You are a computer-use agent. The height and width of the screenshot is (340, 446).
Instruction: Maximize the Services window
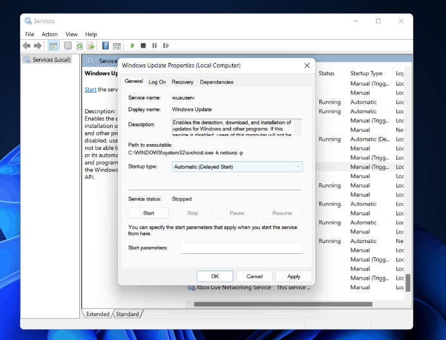(x=378, y=21)
